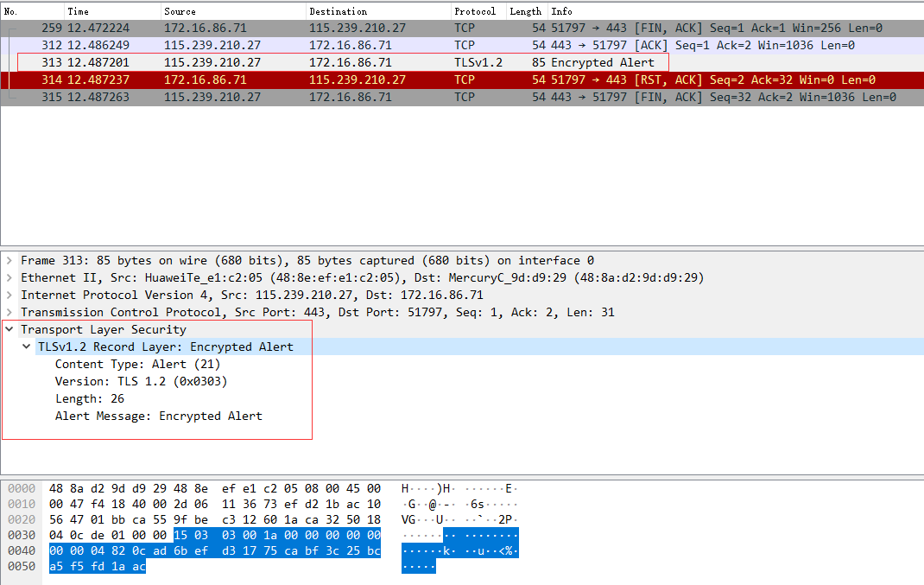This screenshot has width=924, height=585.
Task: Expand the Ethernet II details node
Action: (9, 277)
